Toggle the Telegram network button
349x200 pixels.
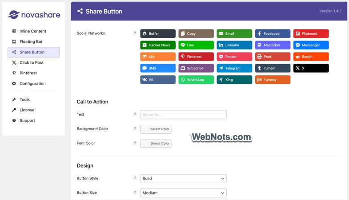pyautogui.click(x=234, y=68)
